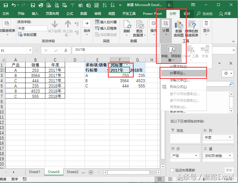The image size is (238, 183).
Task: Open the 刷新 refresh button
Action: [x=127, y=28]
